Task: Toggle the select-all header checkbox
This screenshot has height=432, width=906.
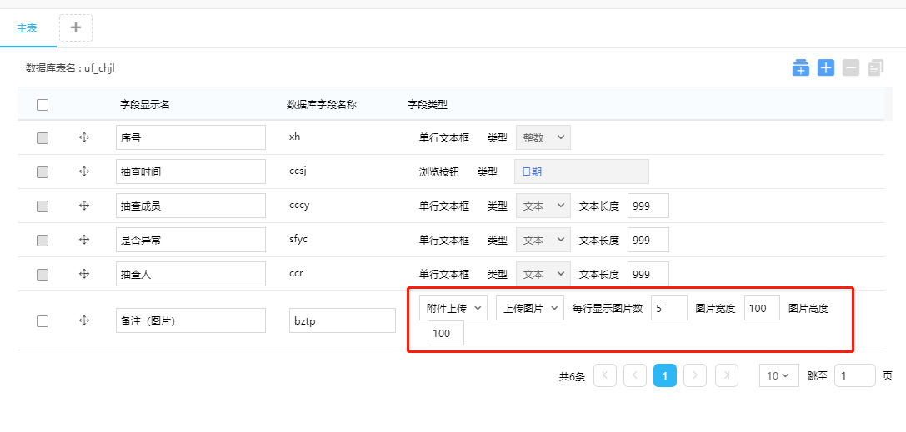Action: click(x=43, y=105)
